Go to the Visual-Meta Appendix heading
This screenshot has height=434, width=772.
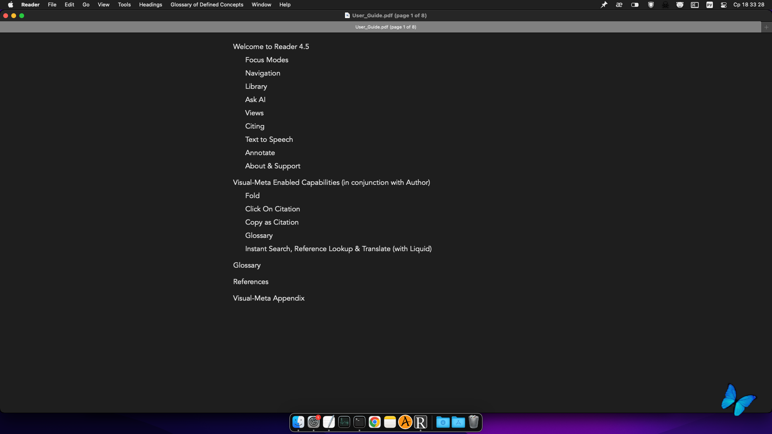269,298
